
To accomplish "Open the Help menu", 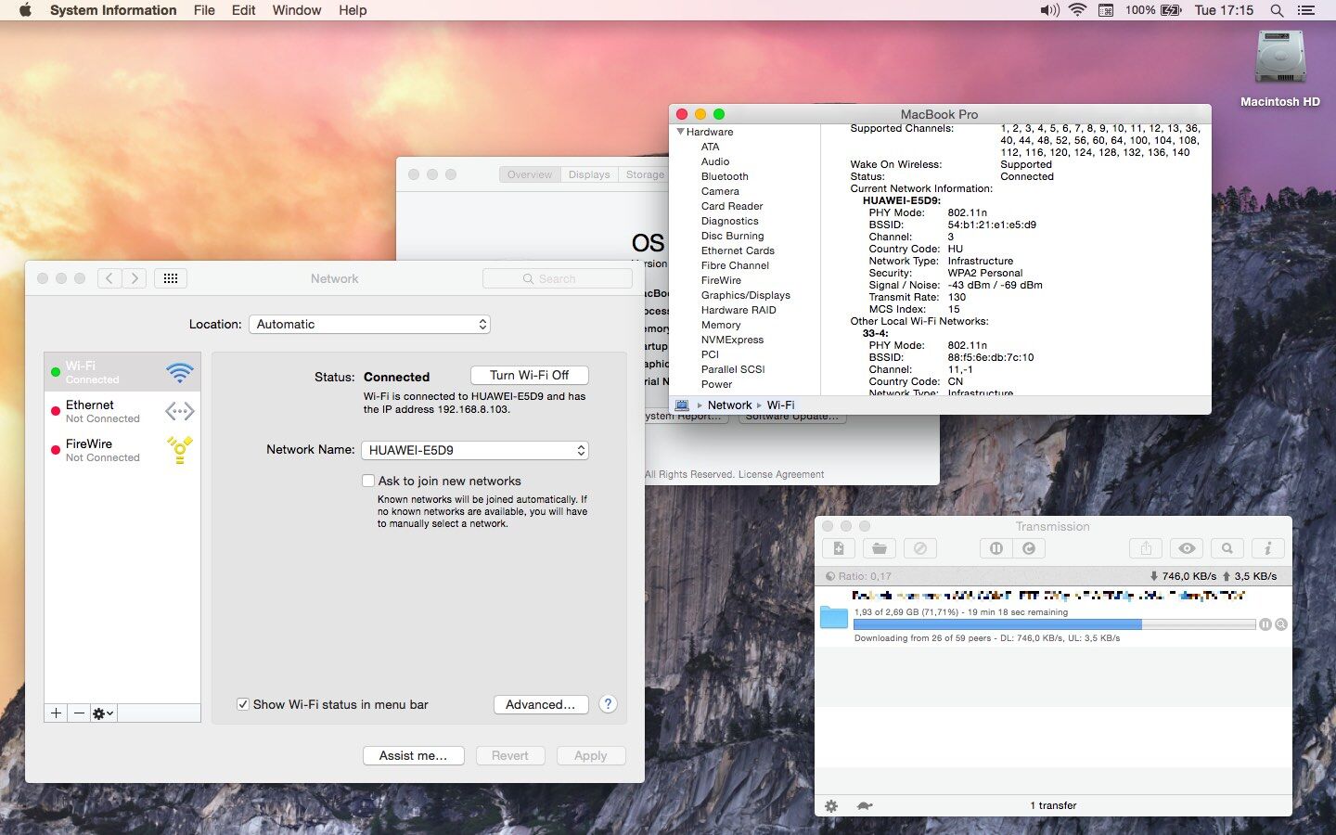I will click(353, 10).
